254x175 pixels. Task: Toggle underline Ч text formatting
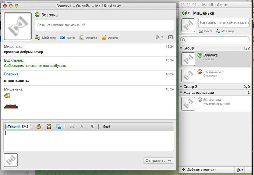(92, 126)
